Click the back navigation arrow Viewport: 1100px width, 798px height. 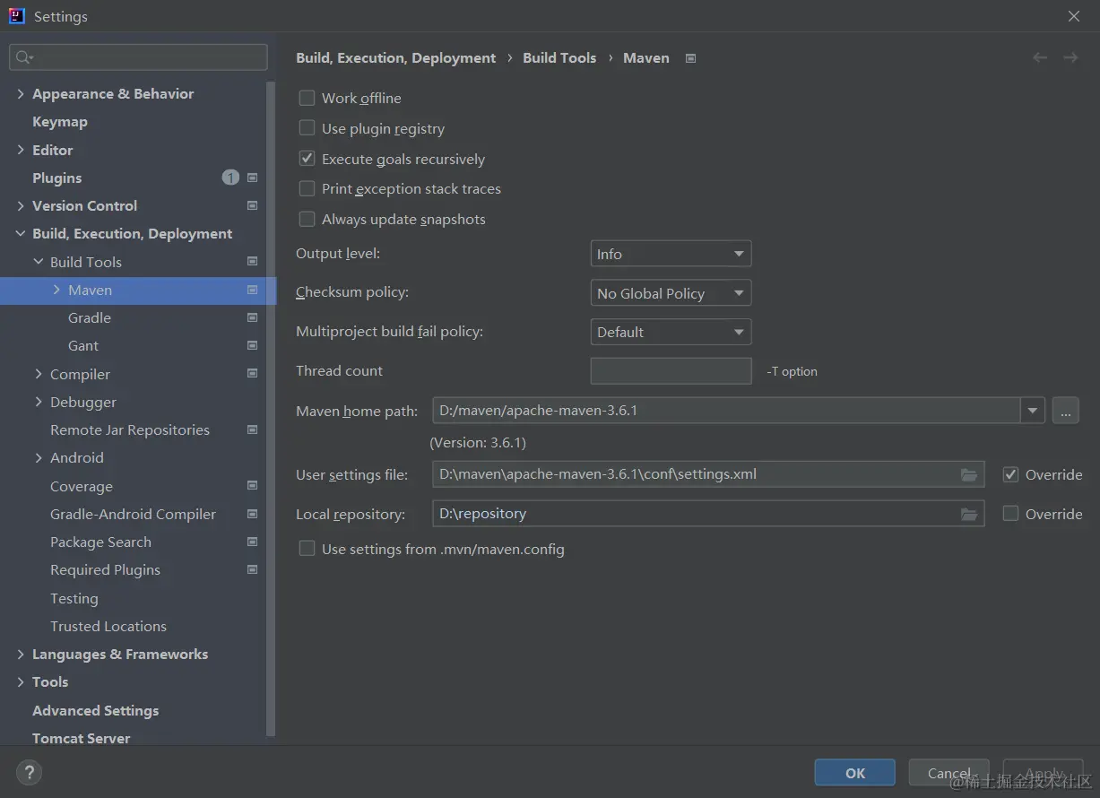[x=1040, y=57]
